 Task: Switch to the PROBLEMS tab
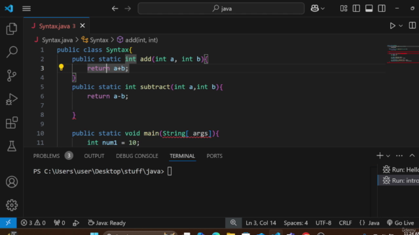(x=46, y=156)
